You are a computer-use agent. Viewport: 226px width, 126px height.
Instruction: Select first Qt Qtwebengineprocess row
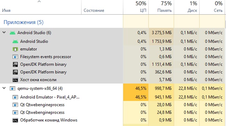coord(112,105)
